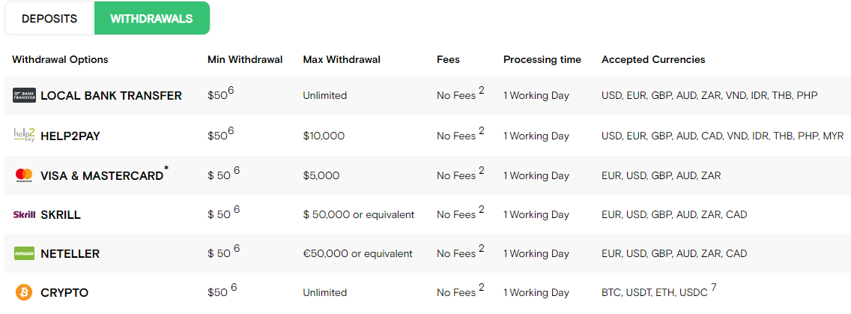Click the Help2Pay logo icon
This screenshot has height=314, width=851.
coord(25,136)
